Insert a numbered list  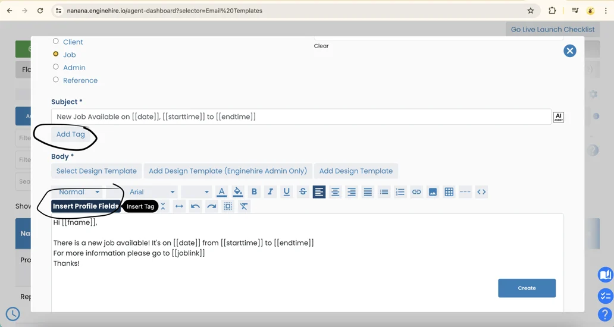[x=400, y=191]
